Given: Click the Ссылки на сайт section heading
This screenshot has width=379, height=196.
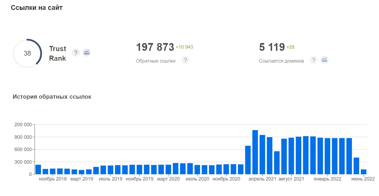Looking at the screenshot, I should [x=37, y=8].
